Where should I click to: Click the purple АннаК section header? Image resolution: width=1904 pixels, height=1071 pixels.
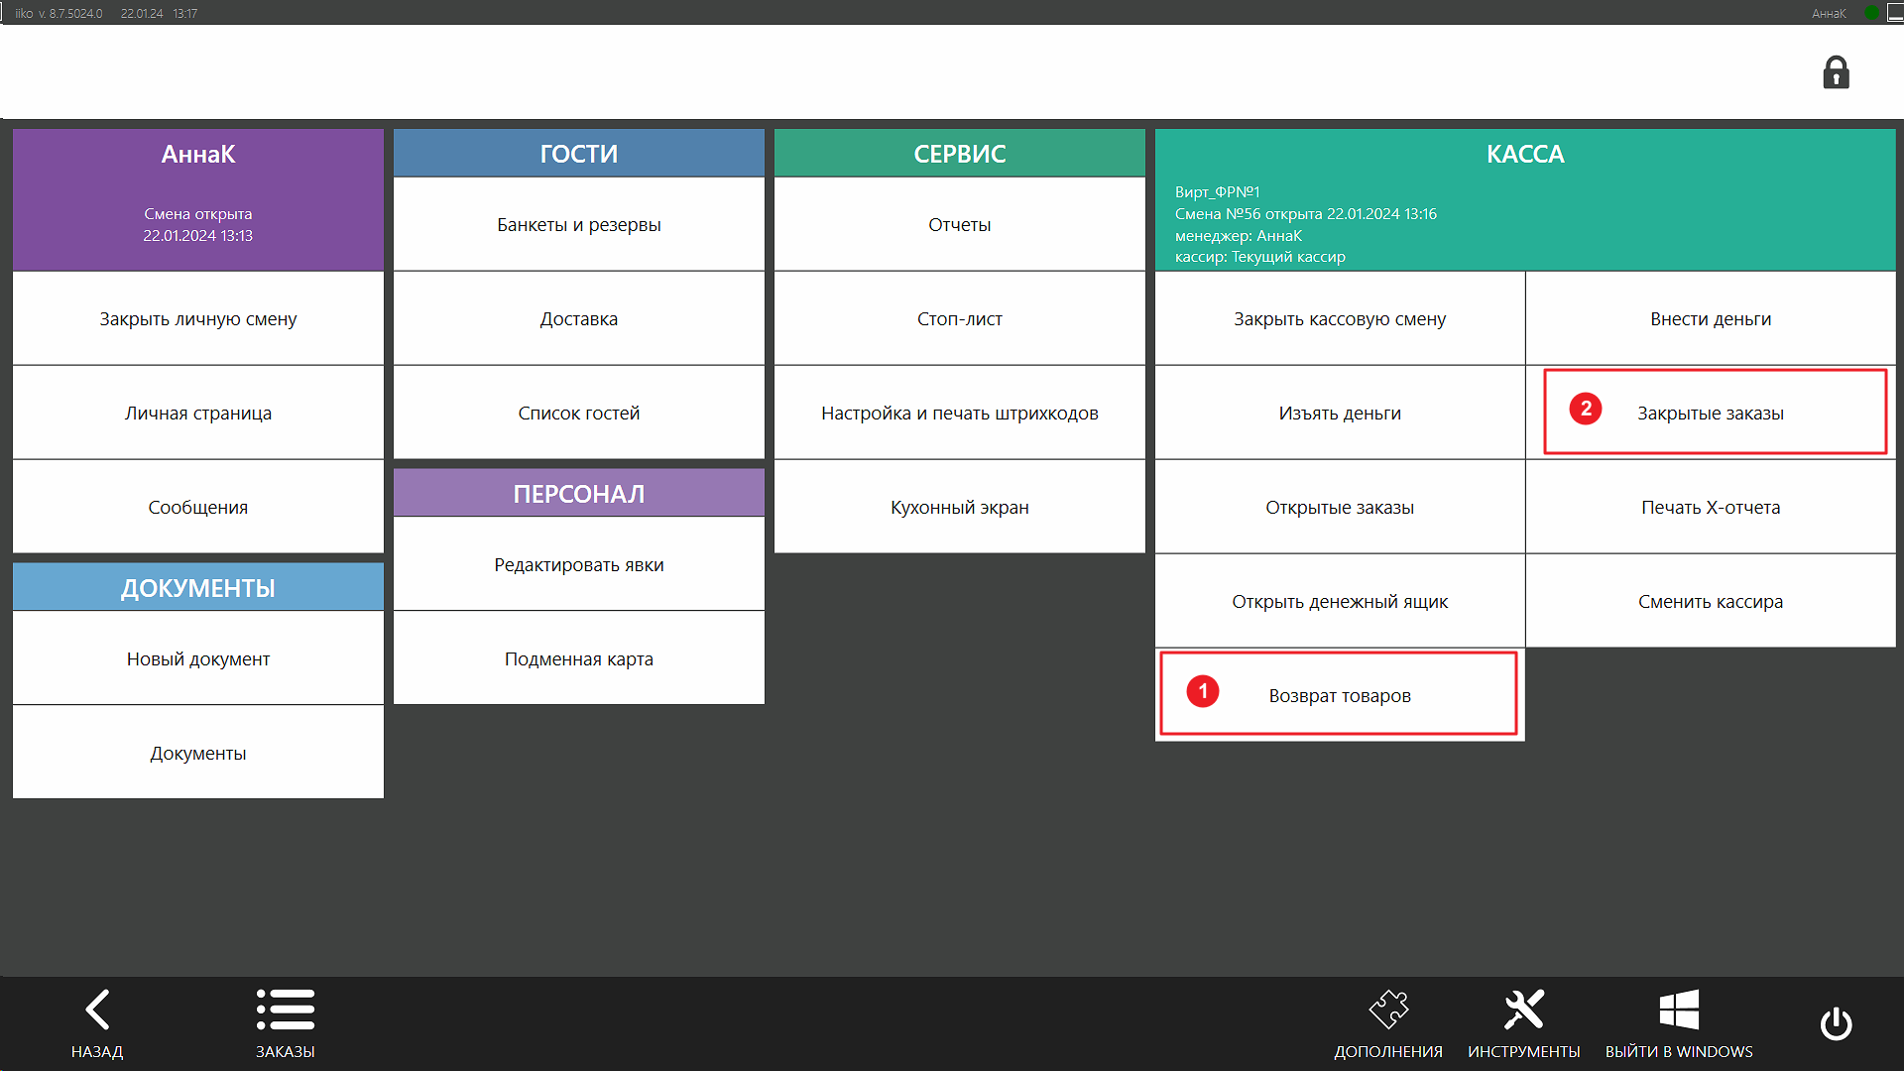[198, 199]
